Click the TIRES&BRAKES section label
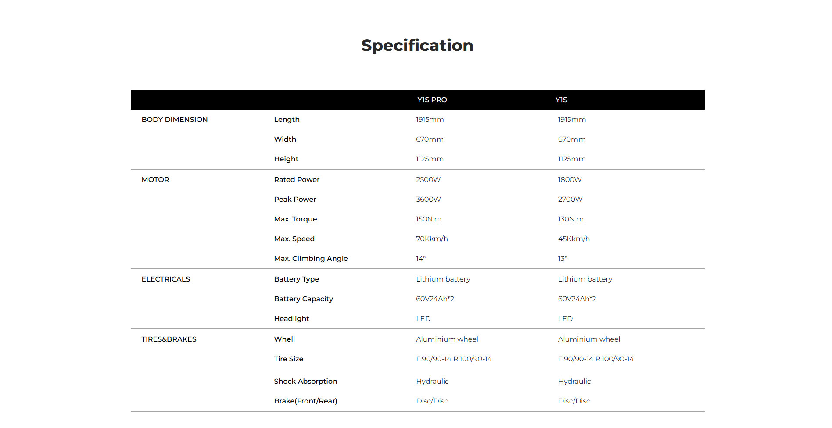Viewport: 832px width, 428px height. point(169,339)
